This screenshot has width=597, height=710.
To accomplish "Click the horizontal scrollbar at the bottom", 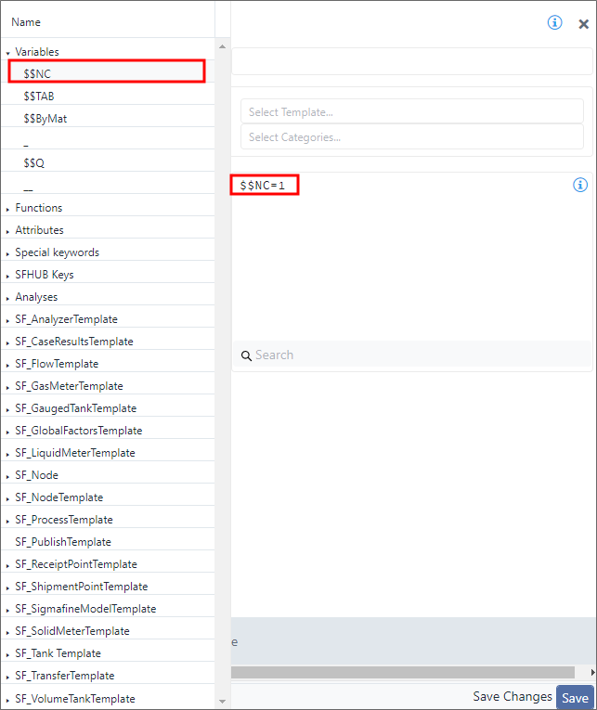I will click(x=402, y=672).
